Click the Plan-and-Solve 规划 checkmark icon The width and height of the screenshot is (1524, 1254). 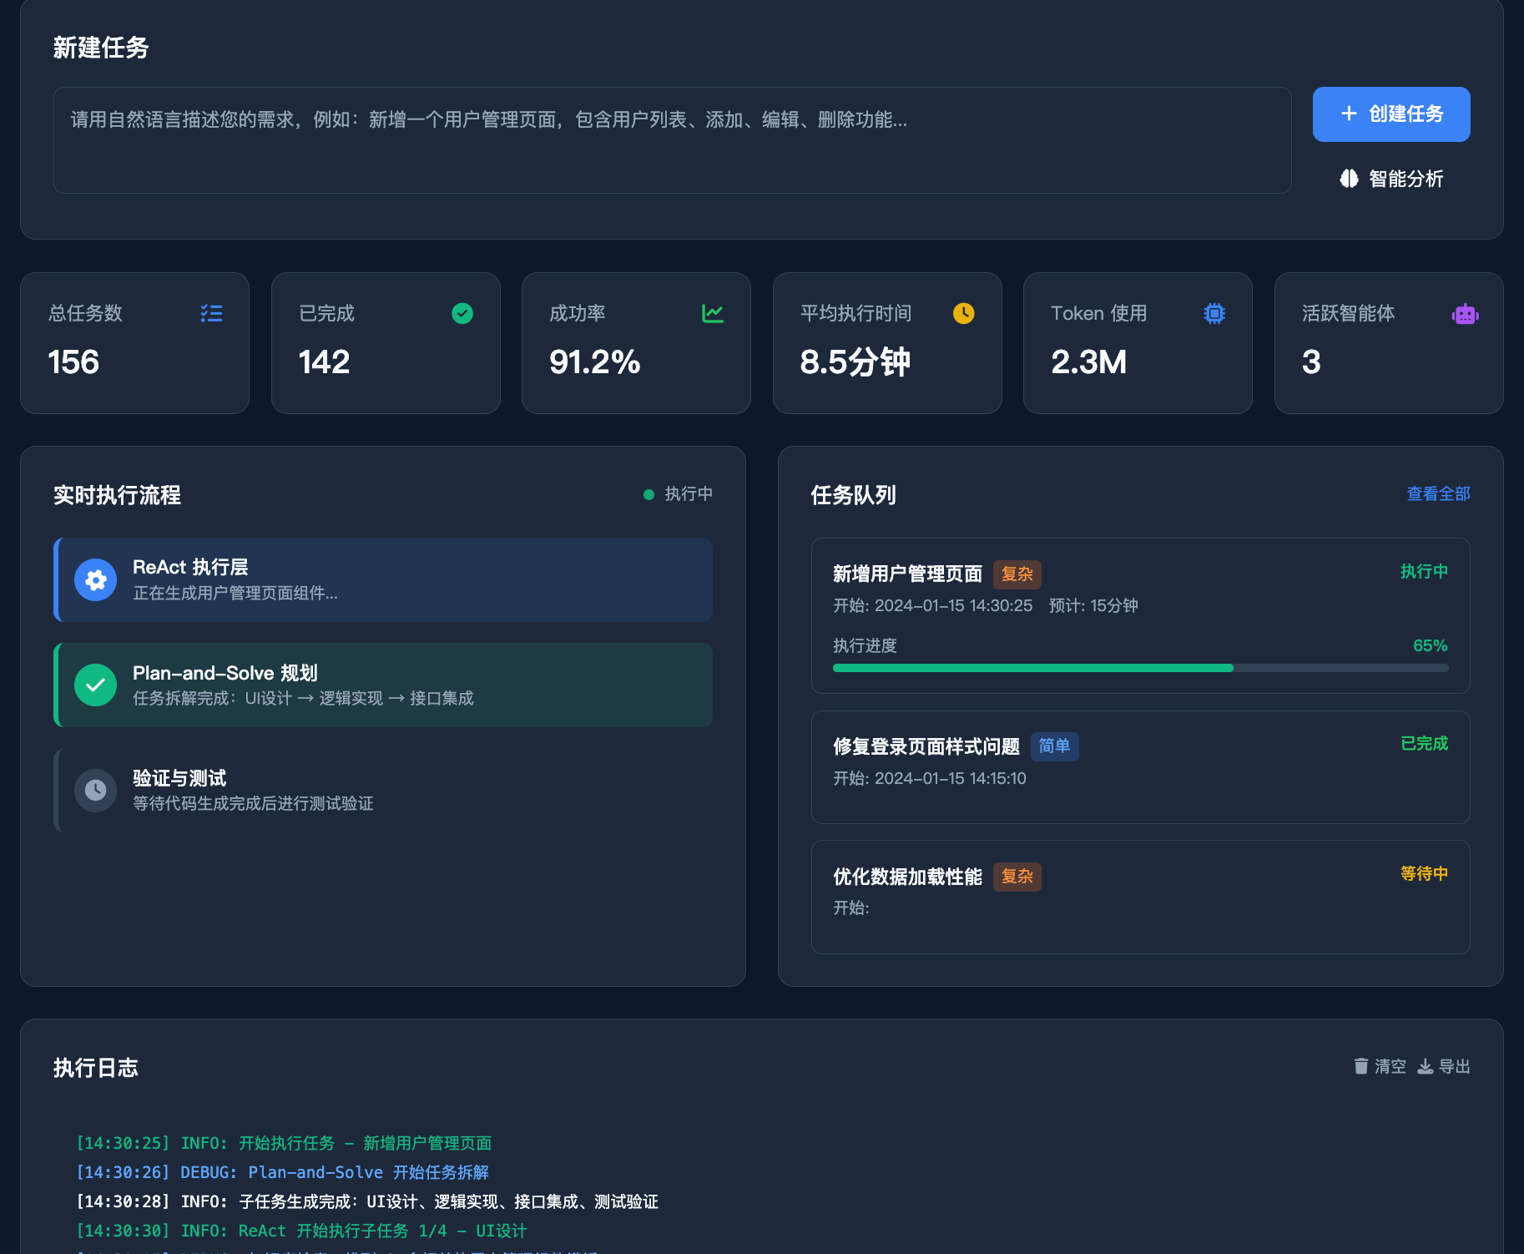coord(95,685)
